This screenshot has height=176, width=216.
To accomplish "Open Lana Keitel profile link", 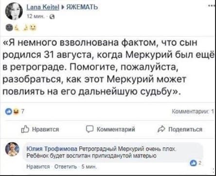I will 43,7.
